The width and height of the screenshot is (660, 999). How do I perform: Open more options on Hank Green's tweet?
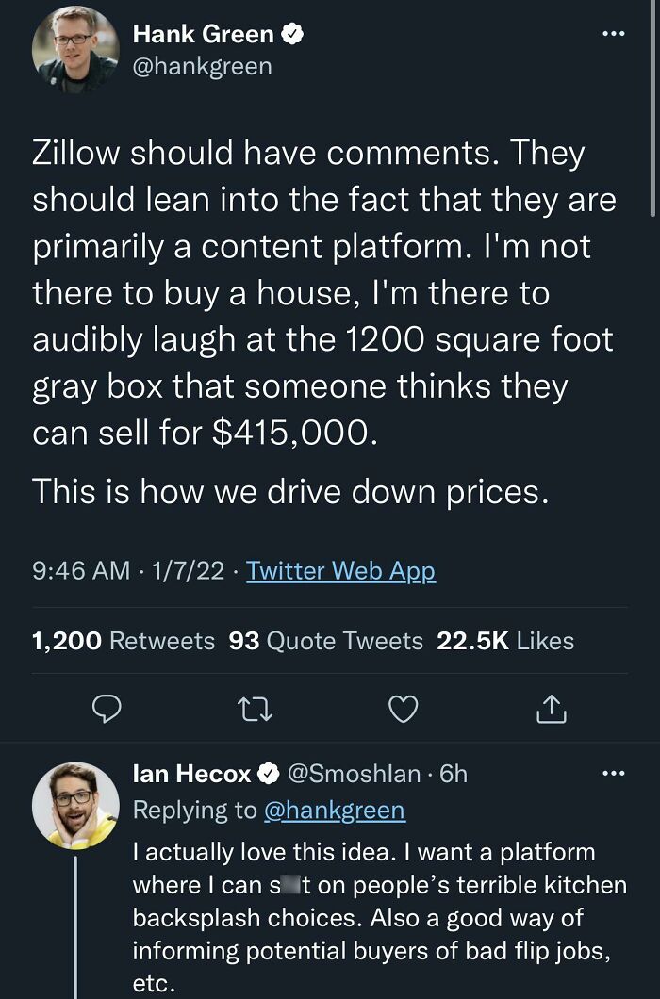pos(614,35)
